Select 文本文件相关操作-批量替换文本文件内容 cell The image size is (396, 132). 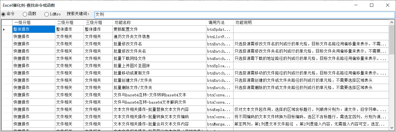pos(160,109)
